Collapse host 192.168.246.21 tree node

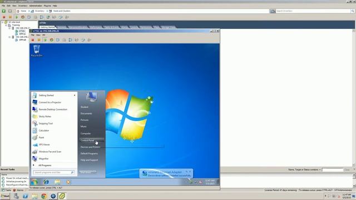9,28
